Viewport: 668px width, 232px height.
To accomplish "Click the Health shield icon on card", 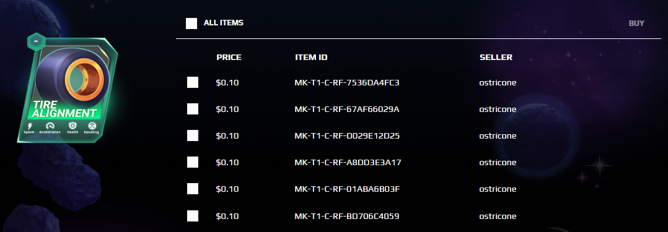I will tap(73, 126).
